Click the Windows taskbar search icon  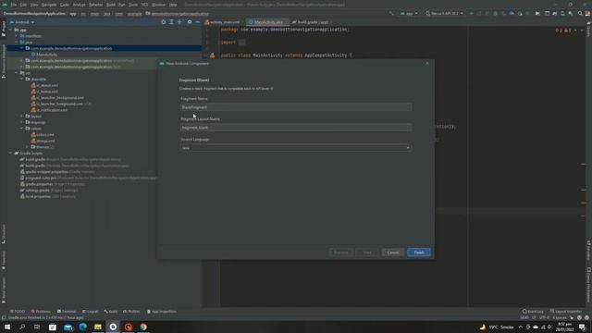(x=22, y=327)
